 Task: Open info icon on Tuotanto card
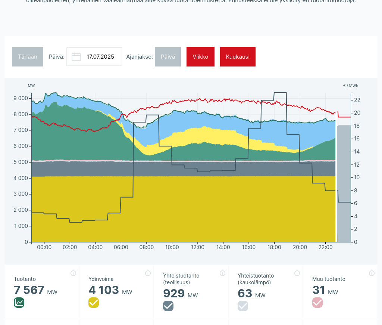(x=73, y=273)
